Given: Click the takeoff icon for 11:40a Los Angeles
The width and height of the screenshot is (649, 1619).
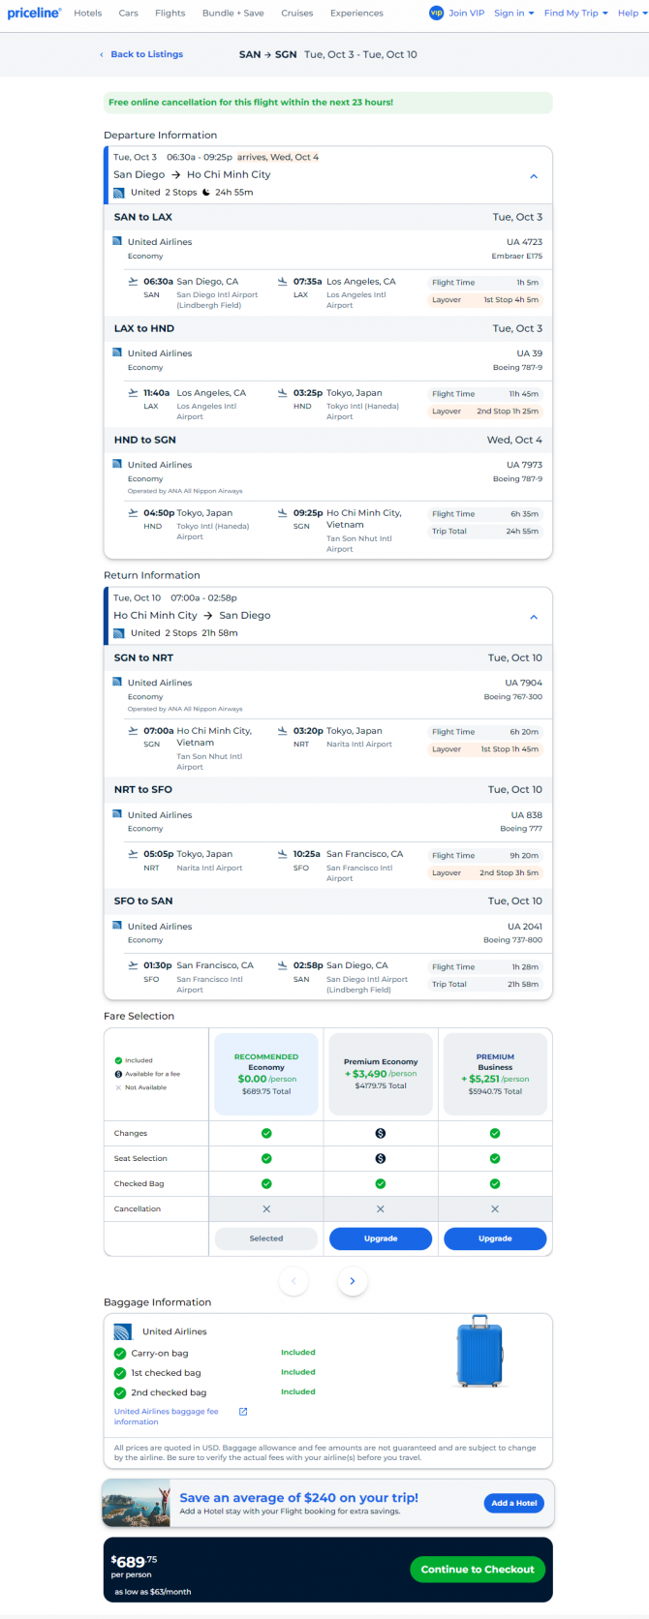Looking at the screenshot, I should (133, 393).
